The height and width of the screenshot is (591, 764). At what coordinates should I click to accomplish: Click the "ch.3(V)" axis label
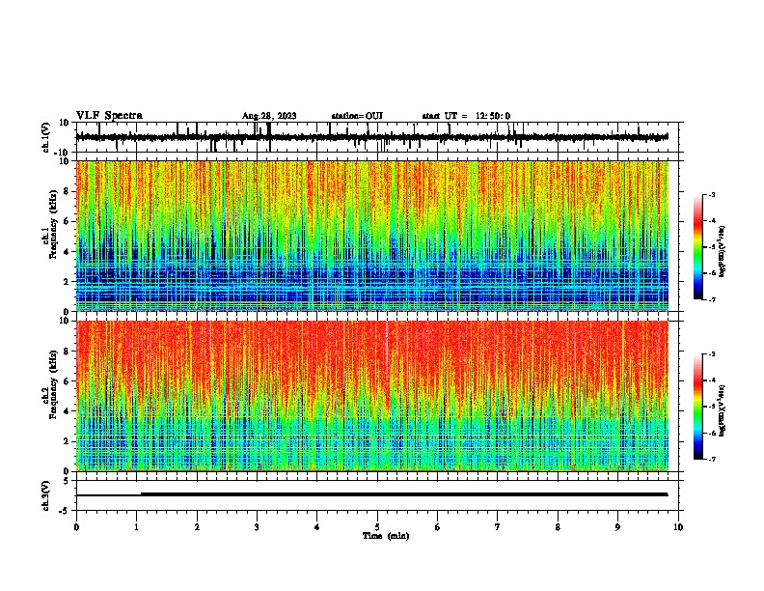(x=46, y=495)
